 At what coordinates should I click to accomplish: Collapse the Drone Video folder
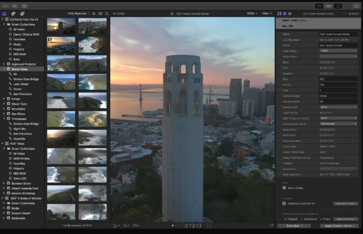(4, 69)
